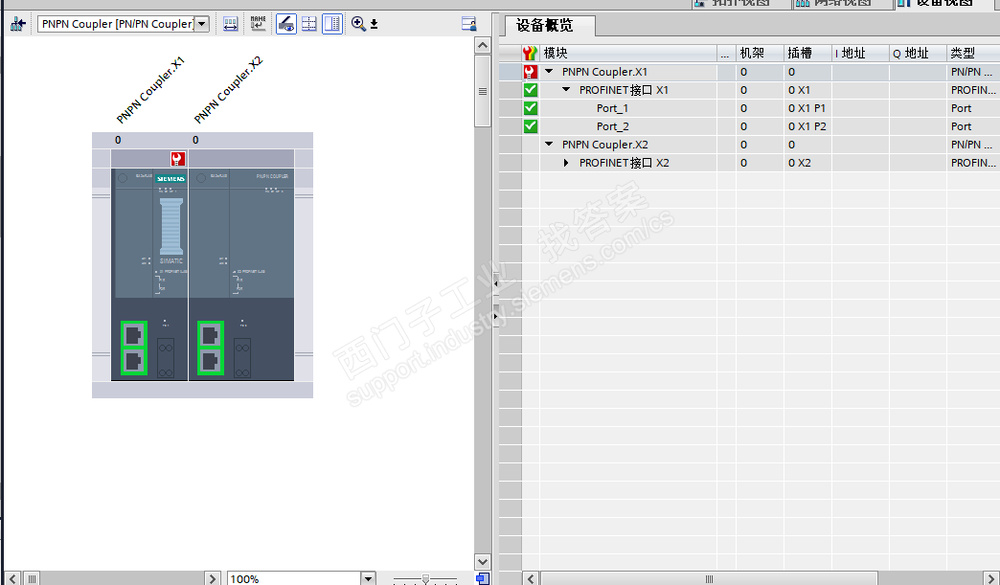
Task: Click the Q 地址 column header
Action: tap(918, 53)
